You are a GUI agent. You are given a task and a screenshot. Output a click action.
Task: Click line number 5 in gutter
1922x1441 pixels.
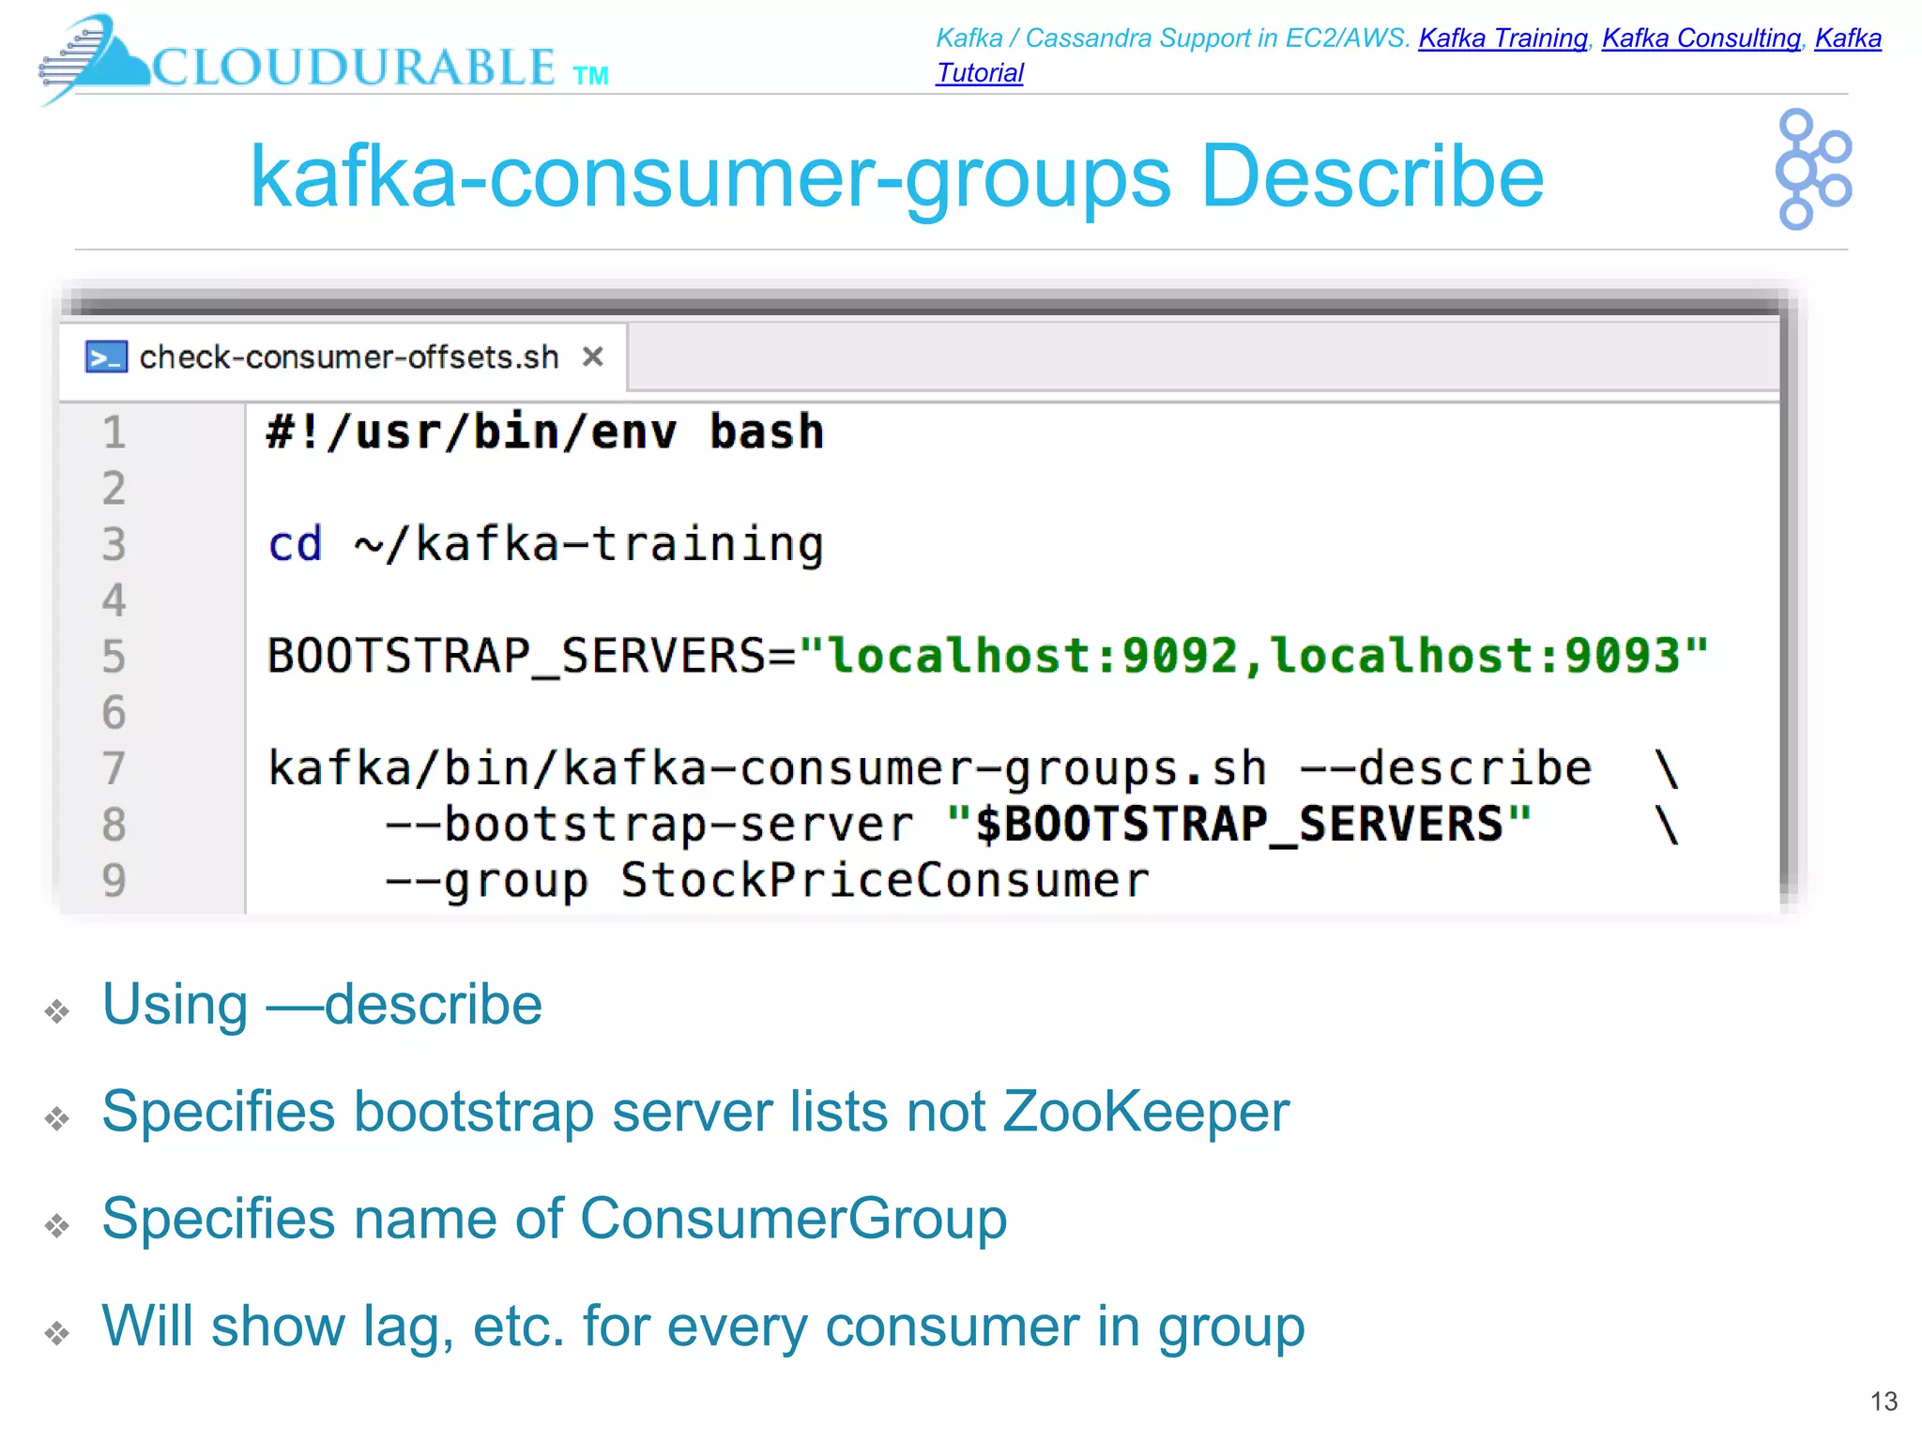(114, 657)
